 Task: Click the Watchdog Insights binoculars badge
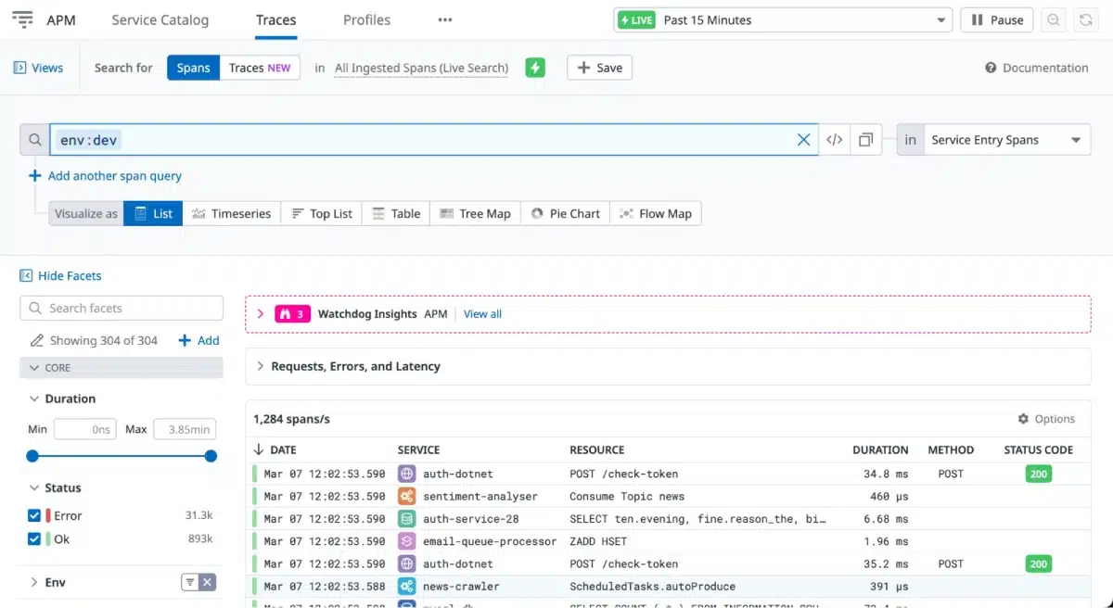[x=292, y=314]
